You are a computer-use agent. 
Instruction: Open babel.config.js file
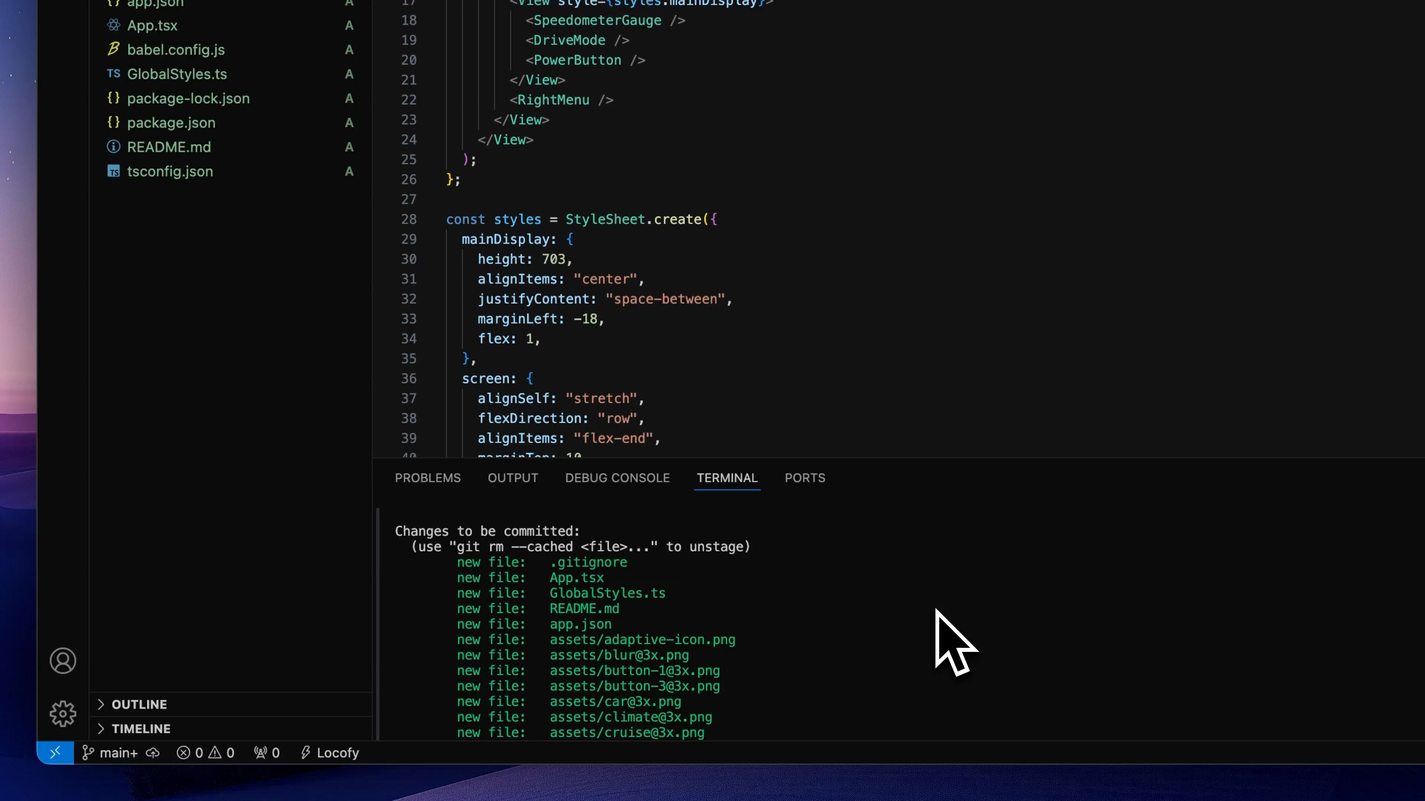176,50
